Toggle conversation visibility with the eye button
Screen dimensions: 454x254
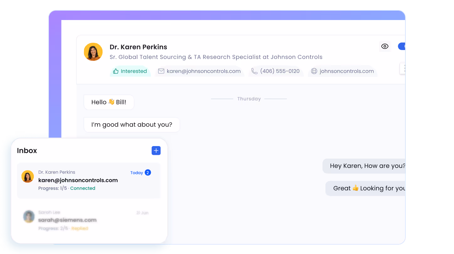point(385,46)
